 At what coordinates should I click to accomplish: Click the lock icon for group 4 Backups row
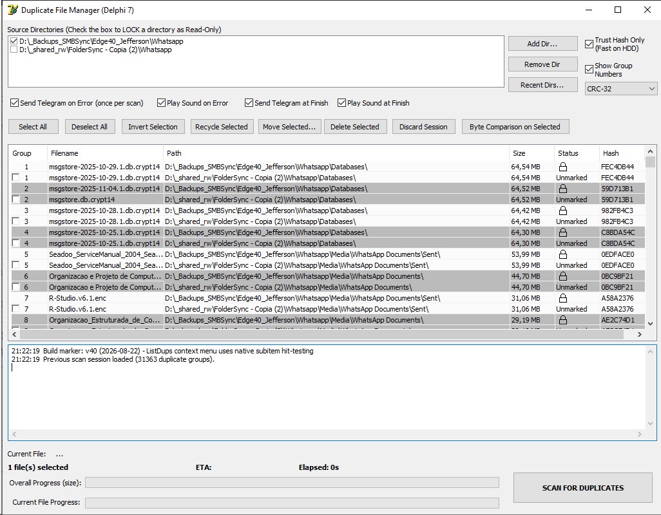pos(563,232)
